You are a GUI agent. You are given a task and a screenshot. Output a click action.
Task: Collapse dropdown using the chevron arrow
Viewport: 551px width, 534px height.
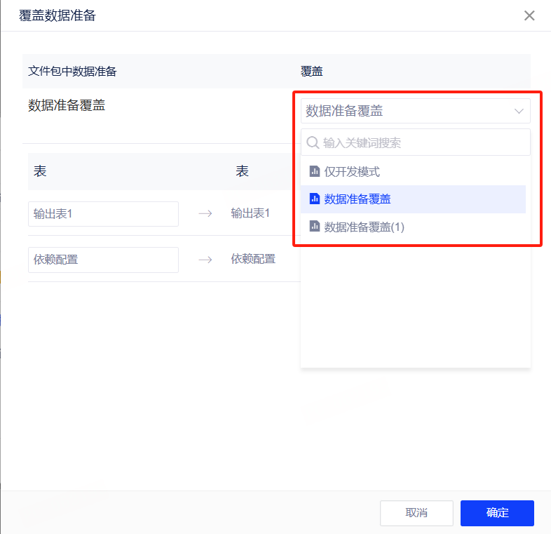click(519, 111)
